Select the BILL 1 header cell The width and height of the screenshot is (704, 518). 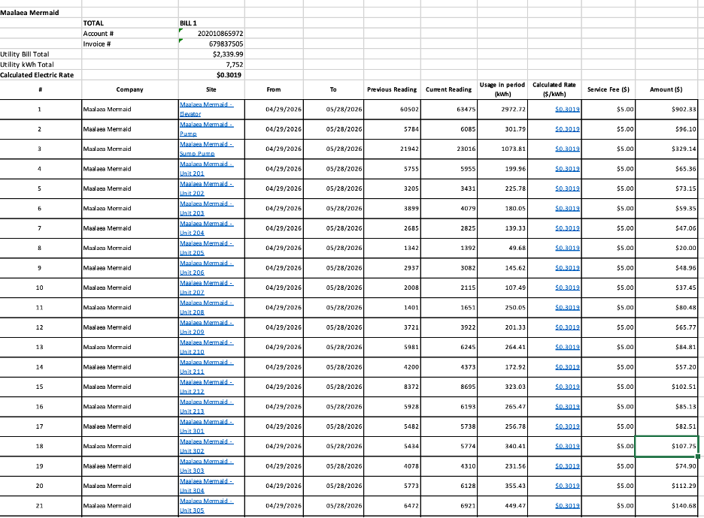[211, 23]
